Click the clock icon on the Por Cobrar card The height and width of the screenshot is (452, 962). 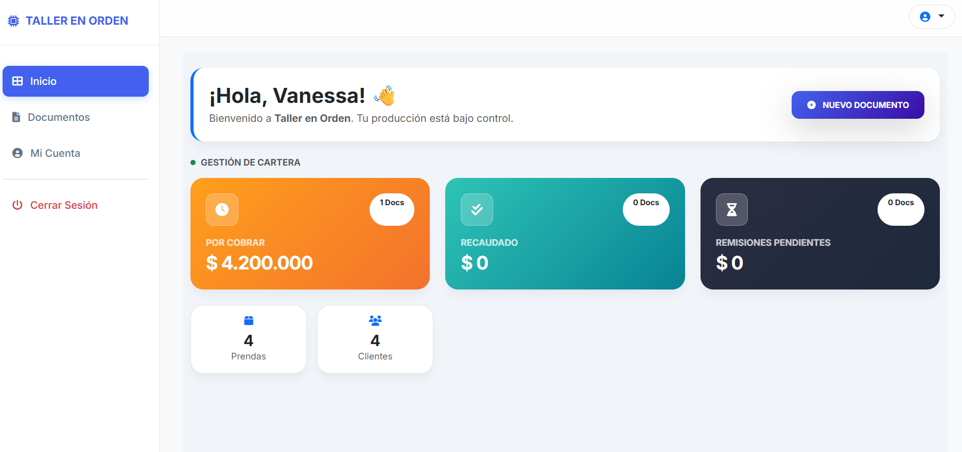(222, 209)
